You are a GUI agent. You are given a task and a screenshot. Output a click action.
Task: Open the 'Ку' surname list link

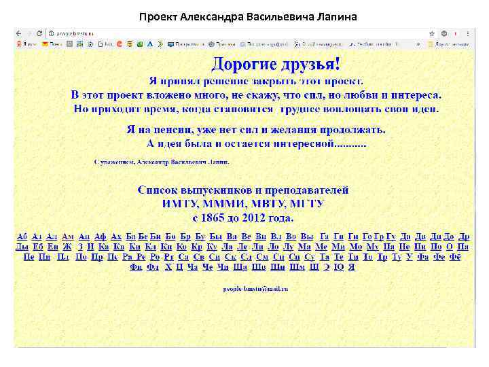212,247
